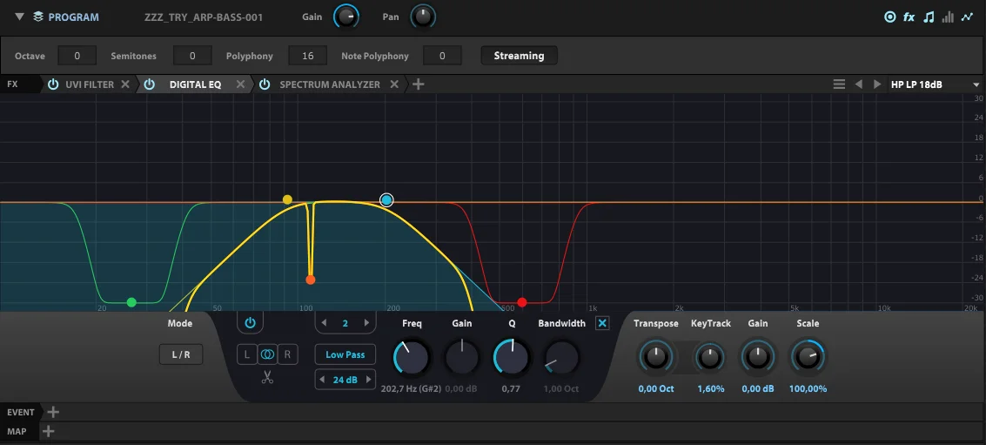Select program name ZZZ_TRY_ARP-BASS-001
986x445 pixels.
click(204, 17)
